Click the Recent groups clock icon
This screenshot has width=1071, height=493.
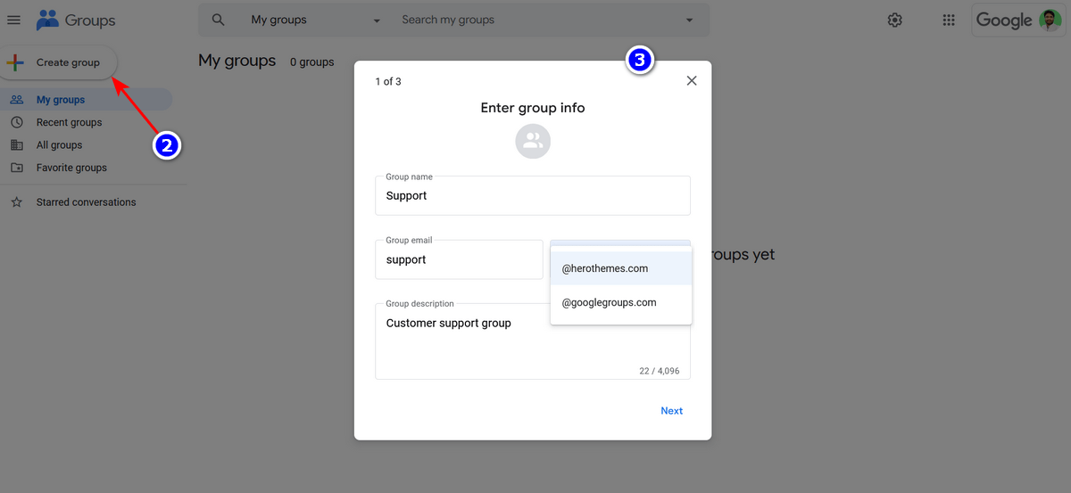coord(16,122)
